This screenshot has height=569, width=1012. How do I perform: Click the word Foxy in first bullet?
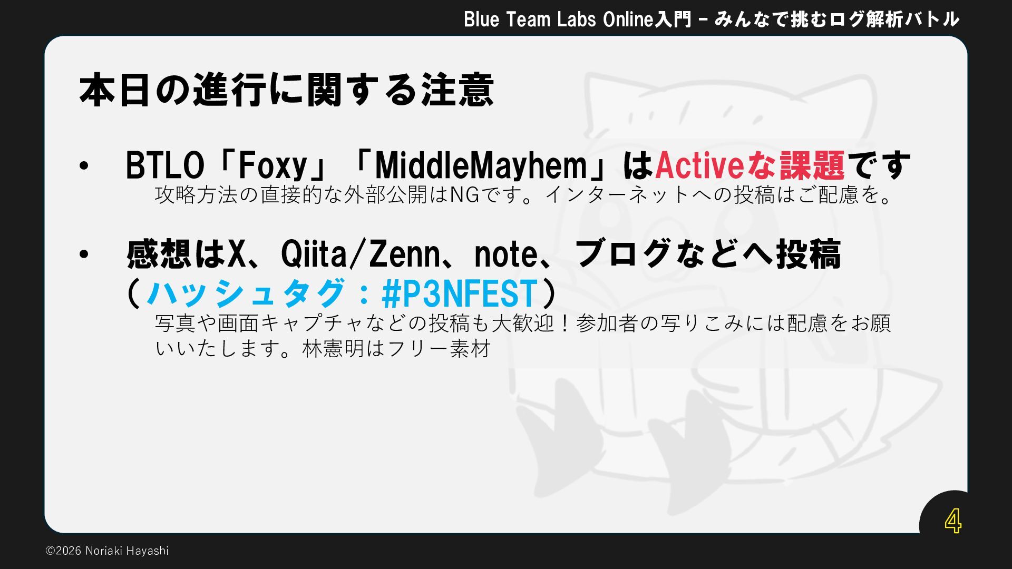pos(273,165)
